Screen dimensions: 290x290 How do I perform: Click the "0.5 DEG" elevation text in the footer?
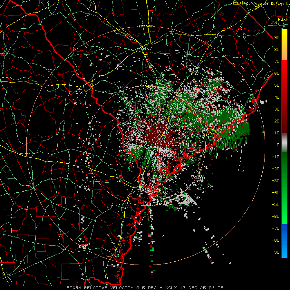click(147, 288)
